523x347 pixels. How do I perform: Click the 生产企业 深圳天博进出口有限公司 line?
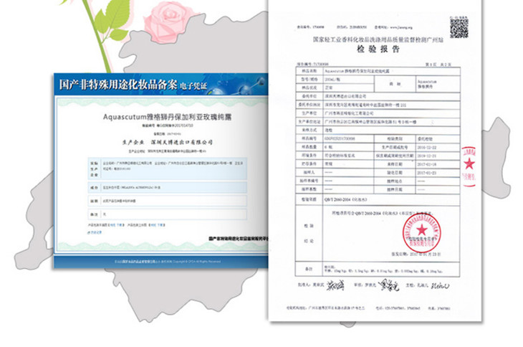coord(167,142)
